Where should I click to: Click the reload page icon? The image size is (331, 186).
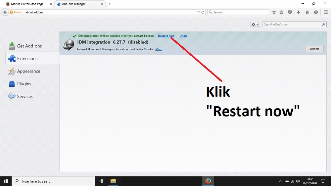tap(203, 12)
